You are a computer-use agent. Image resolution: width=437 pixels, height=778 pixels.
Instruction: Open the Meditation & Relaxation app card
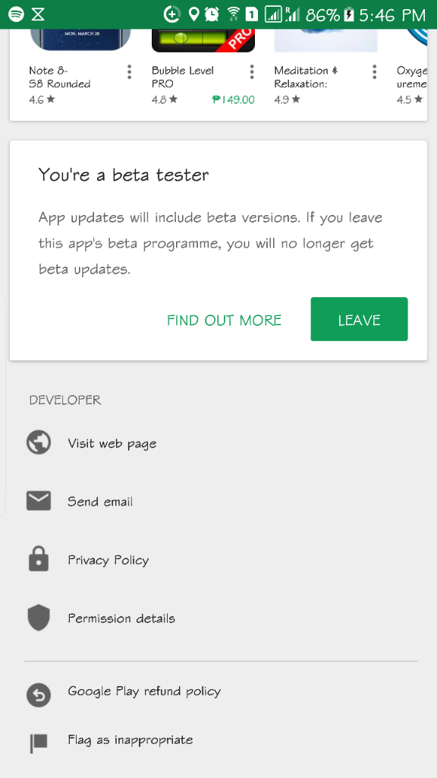point(326,67)
